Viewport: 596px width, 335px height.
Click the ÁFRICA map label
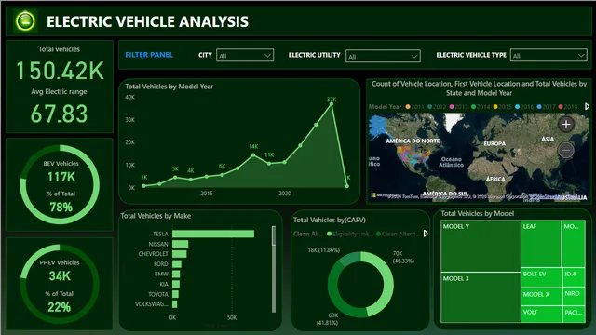click(x=495, y=179)
